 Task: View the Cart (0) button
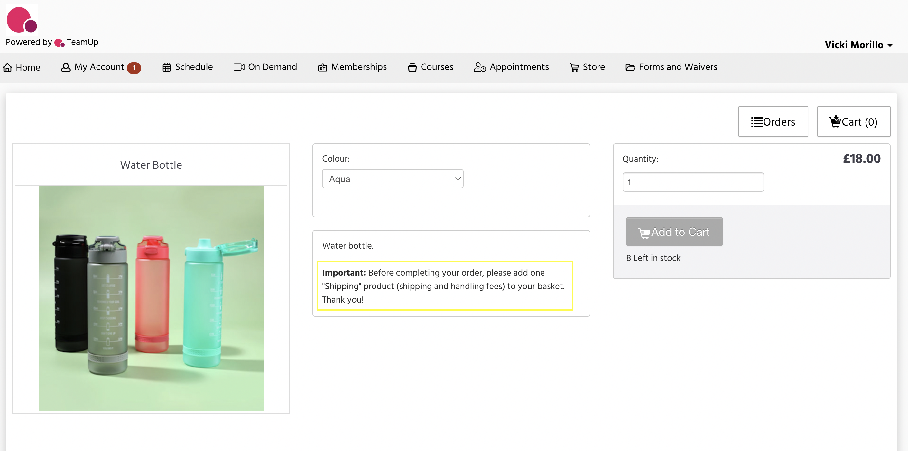(853, 122)
